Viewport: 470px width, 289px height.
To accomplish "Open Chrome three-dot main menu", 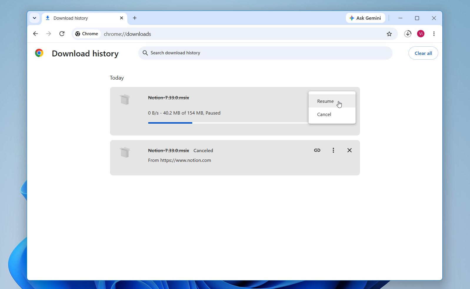I will pos(434,34).
